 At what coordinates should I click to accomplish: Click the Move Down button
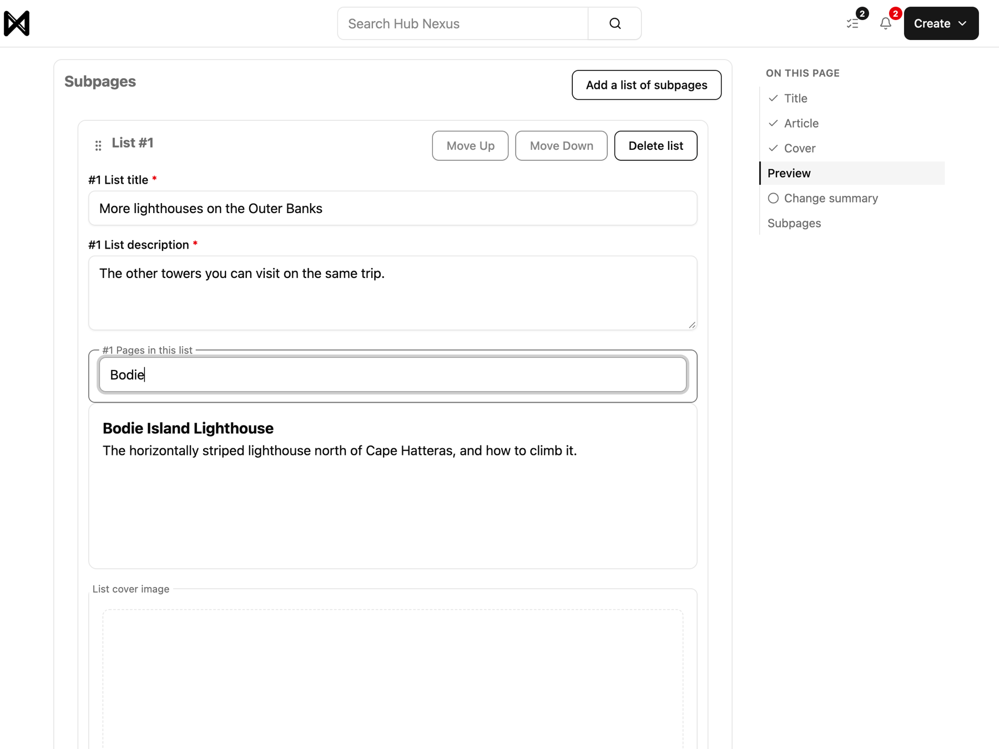(561, 146)
